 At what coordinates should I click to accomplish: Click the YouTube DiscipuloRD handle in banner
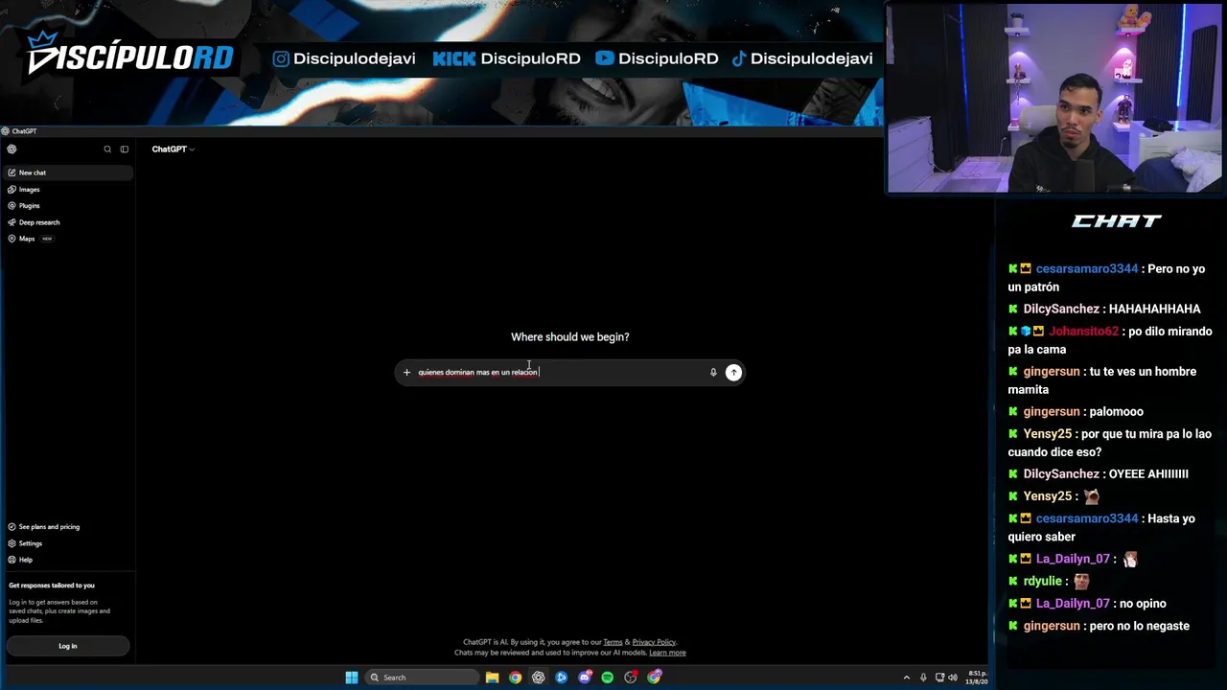pos(657,58)
